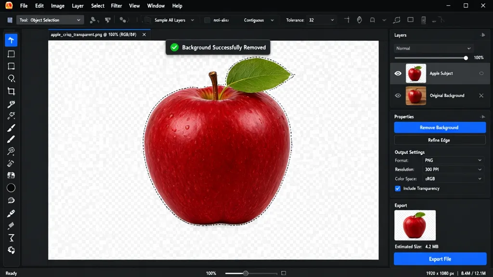Select the Pen marker tool below the smudge tool
The width and height of the screenshot is (493, 277).
point(11,213)
